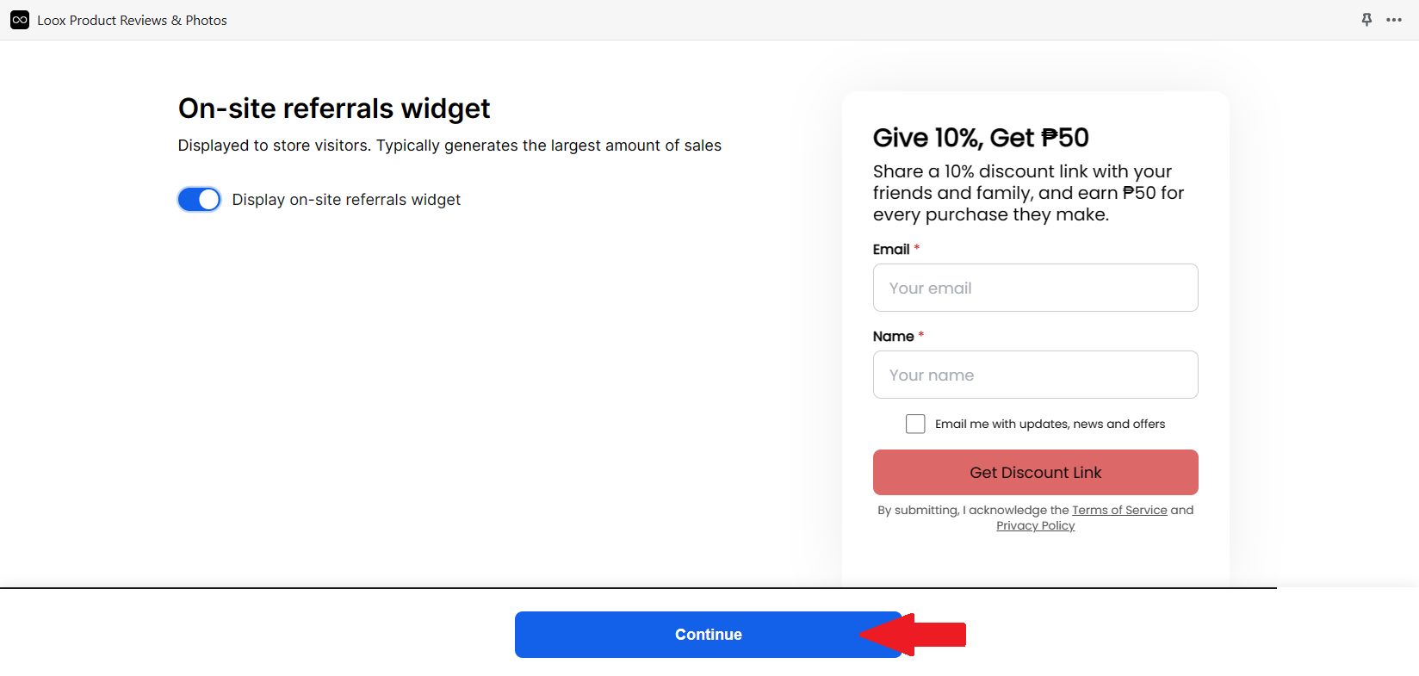
Task: Click the 'Share a 10% discount link' description
Action: tap(1029, 193)
